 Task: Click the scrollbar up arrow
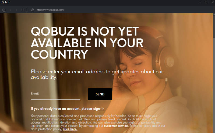214,15
